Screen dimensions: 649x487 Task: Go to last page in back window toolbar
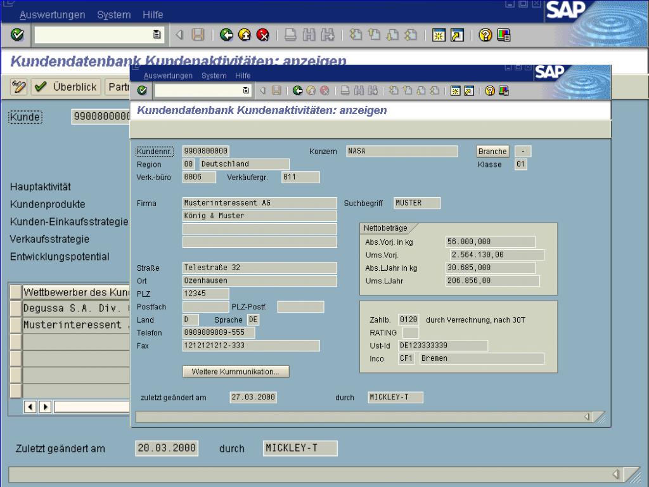(x=410, y=35)
